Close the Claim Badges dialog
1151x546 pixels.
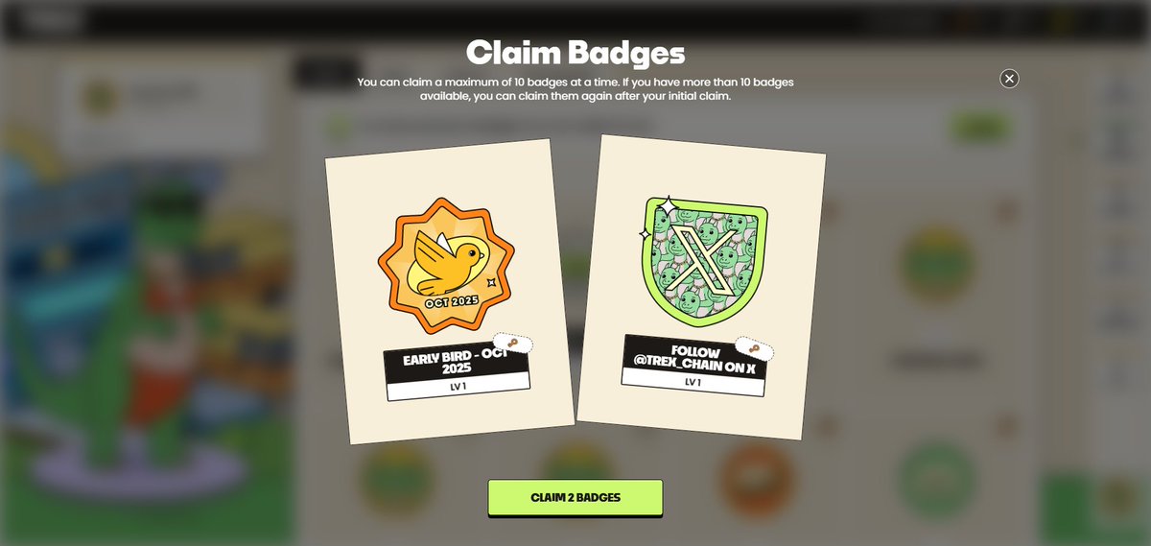[1009, 79]
